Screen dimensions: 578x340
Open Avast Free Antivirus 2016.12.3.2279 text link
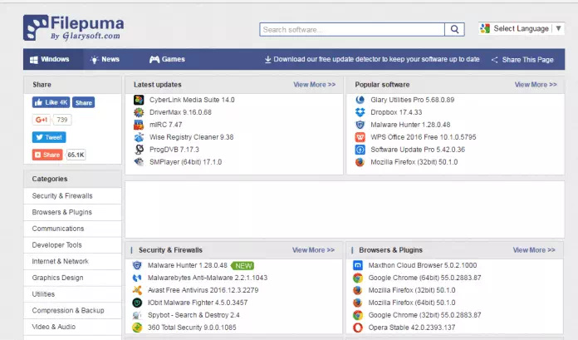point(203,290)
